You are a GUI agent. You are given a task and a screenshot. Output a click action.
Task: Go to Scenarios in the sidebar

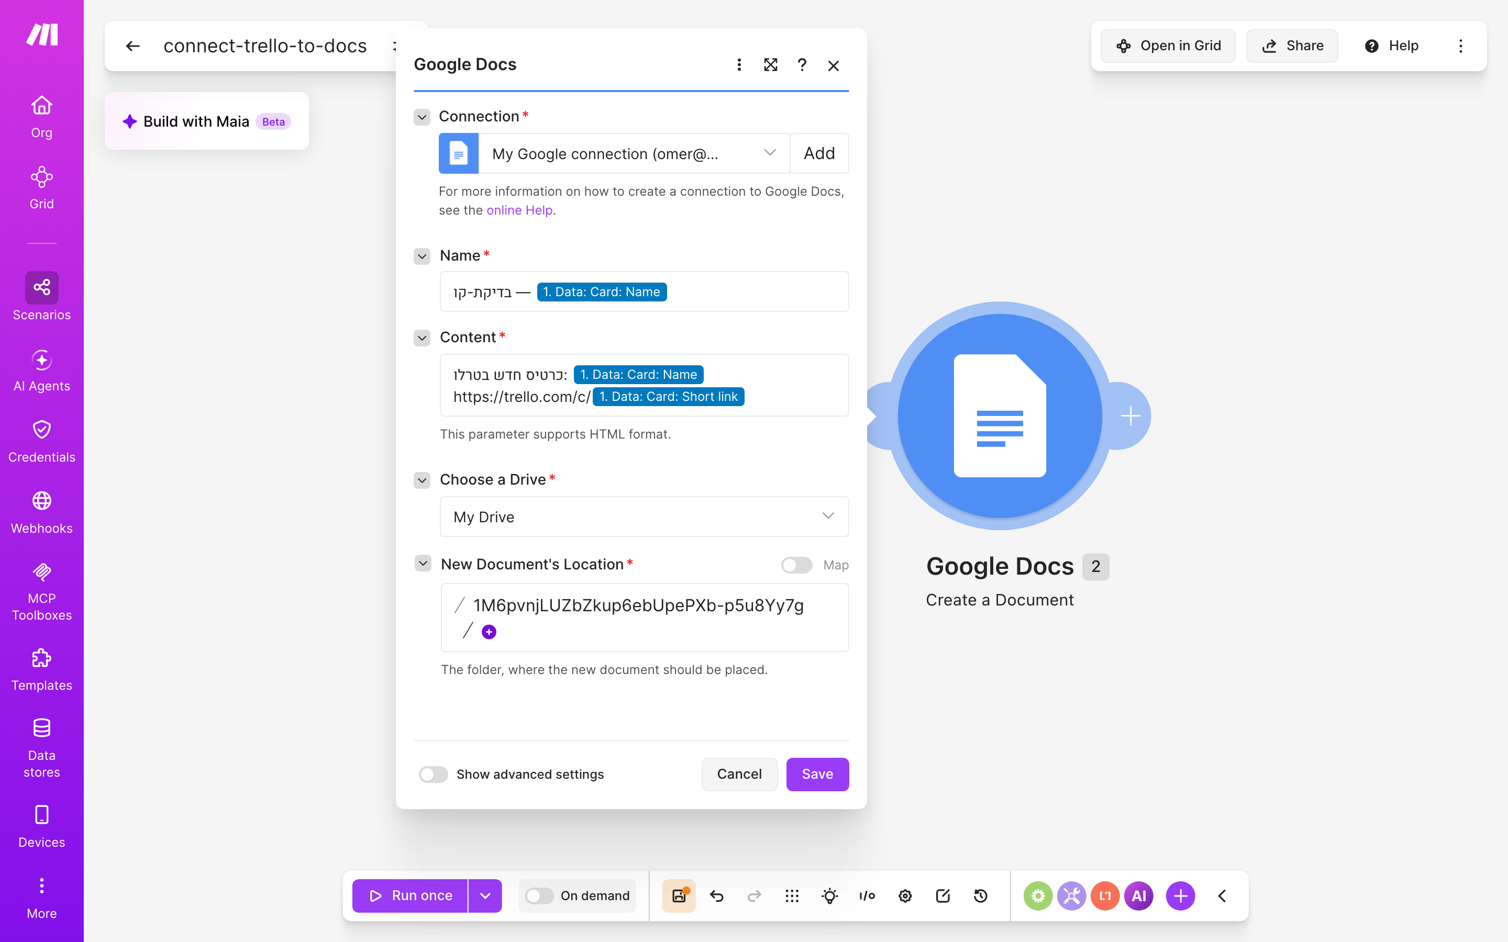(42, 297)
